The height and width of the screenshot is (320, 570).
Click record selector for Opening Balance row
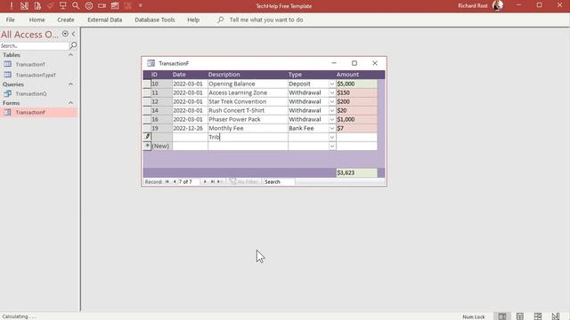(x=147, y=84)
